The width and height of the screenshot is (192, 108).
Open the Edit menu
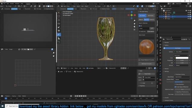8,4
